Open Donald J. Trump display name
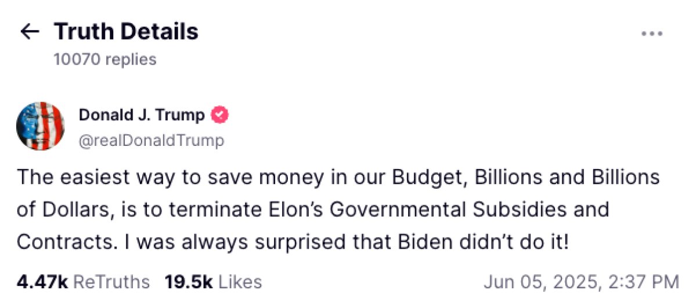Image resolution: width=696 pixels, height=308 pixels. tap(142, 115)
